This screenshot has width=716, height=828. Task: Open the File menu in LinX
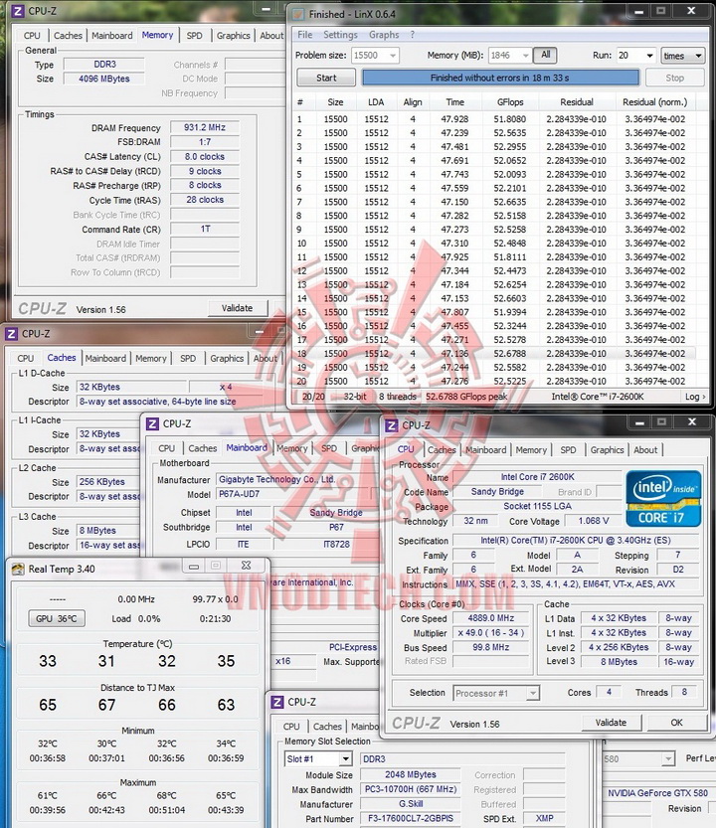coord(305,35)
